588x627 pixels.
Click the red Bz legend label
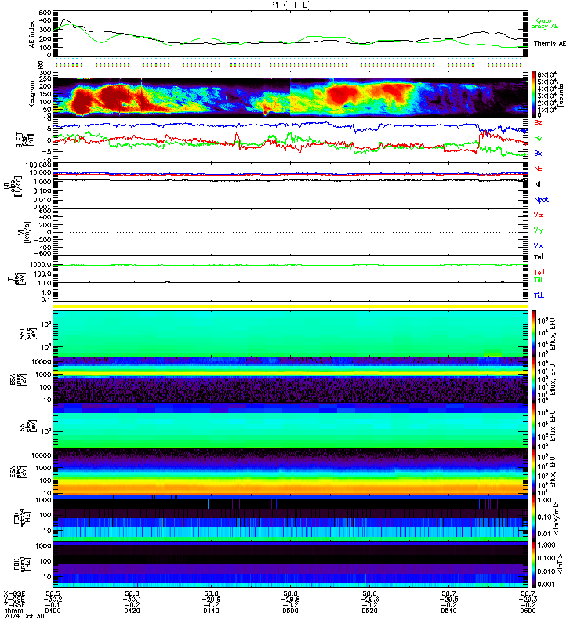tap(538, 123)
